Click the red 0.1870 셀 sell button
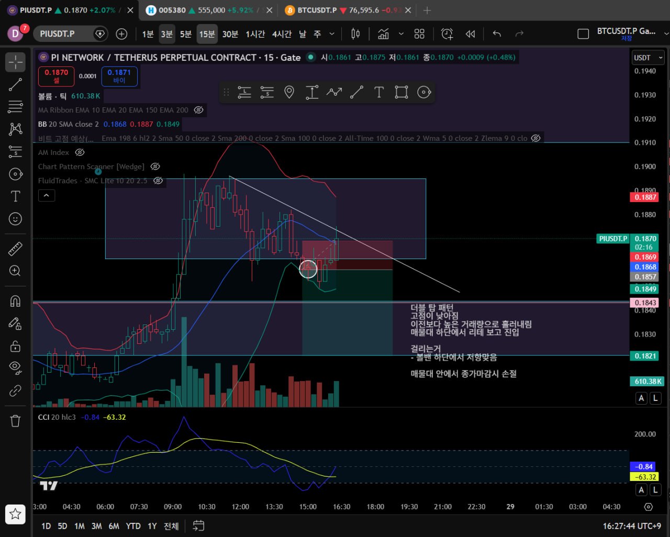 point(56,76)
